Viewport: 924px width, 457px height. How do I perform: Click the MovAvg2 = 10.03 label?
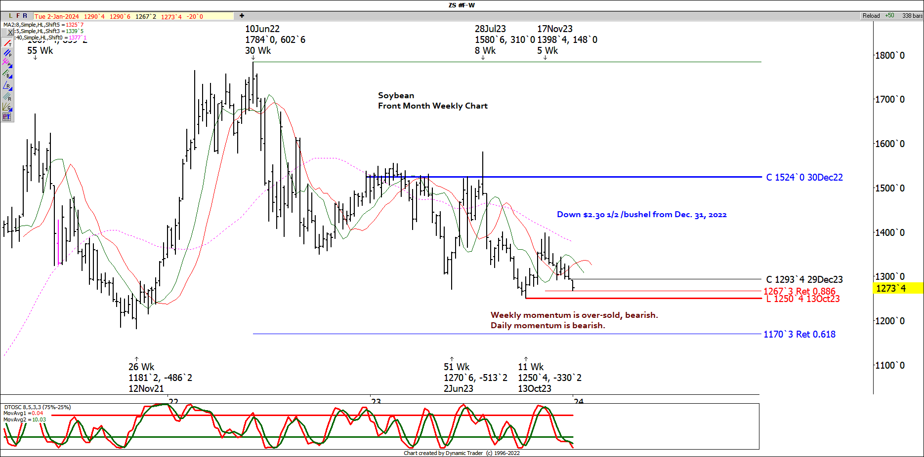[x=25, y=419]
